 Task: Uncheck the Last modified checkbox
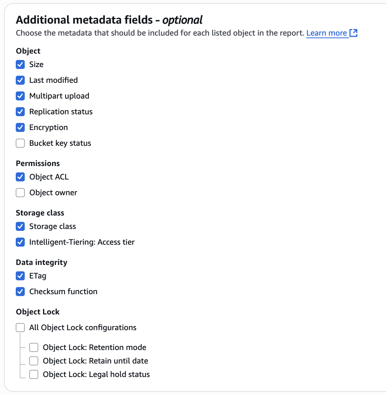point(20,80)
